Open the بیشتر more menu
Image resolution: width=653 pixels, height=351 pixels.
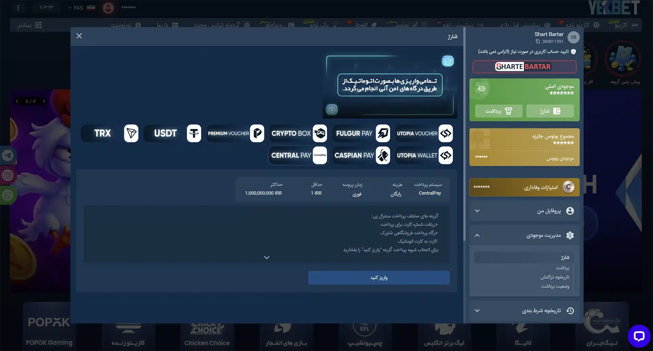coord(30,25)
